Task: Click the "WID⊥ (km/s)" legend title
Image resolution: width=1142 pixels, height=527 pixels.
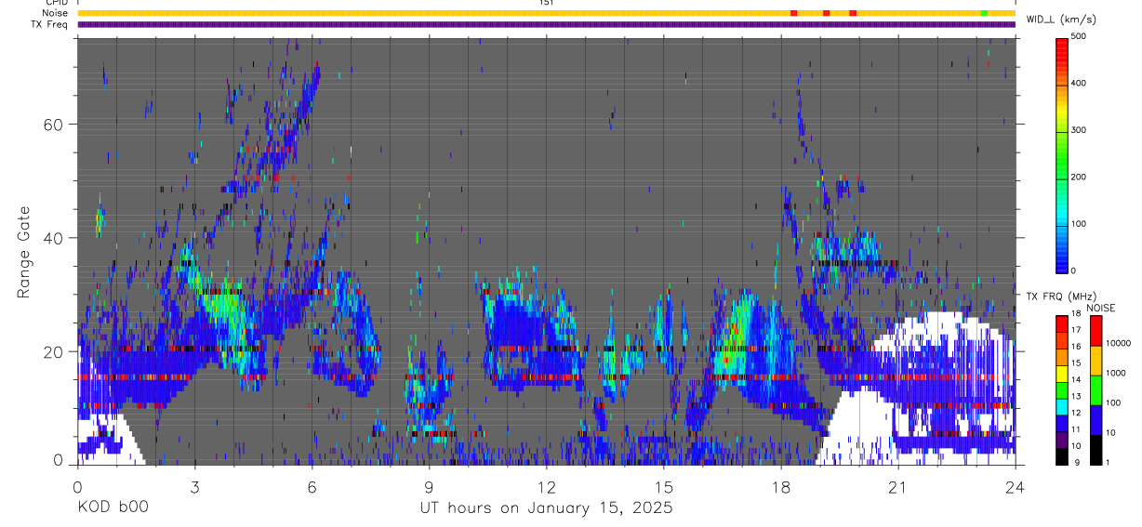Action: pos(1061,19)
